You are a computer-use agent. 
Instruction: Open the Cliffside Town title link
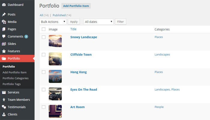tap(81, 55)
